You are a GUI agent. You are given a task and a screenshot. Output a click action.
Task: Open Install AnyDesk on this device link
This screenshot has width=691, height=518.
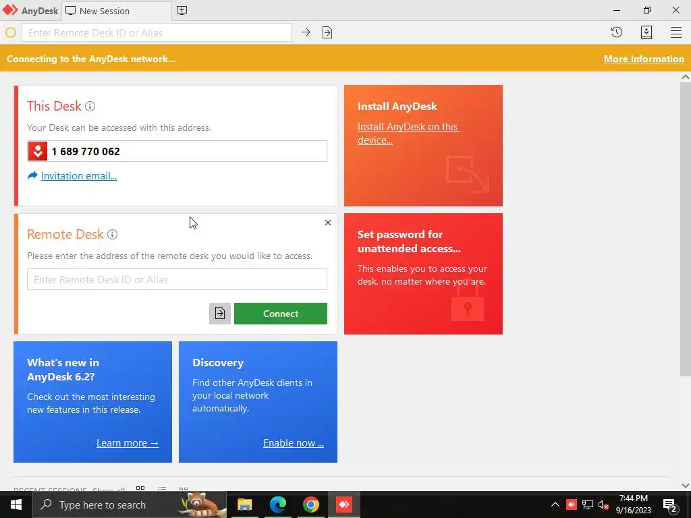pos(408,133)
